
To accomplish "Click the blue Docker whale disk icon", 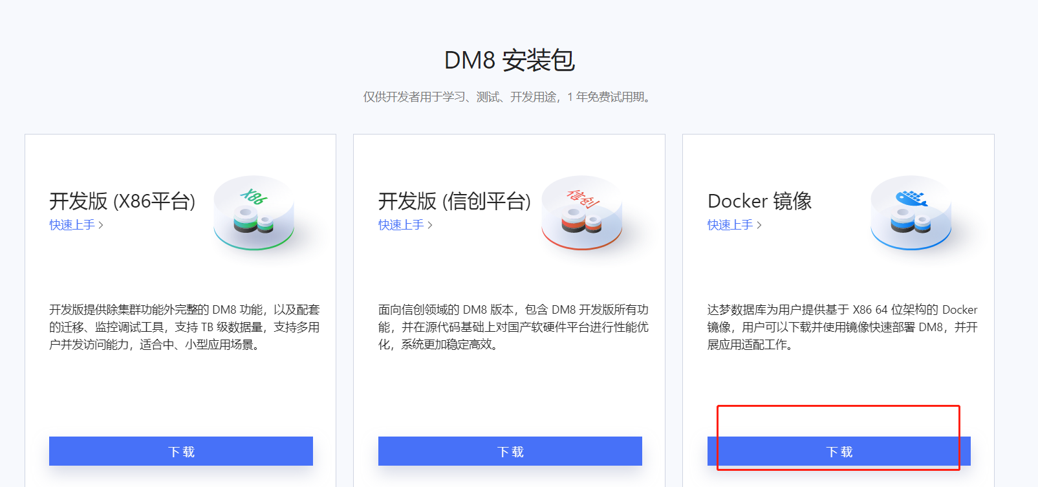I will click(x=911, y=213).
